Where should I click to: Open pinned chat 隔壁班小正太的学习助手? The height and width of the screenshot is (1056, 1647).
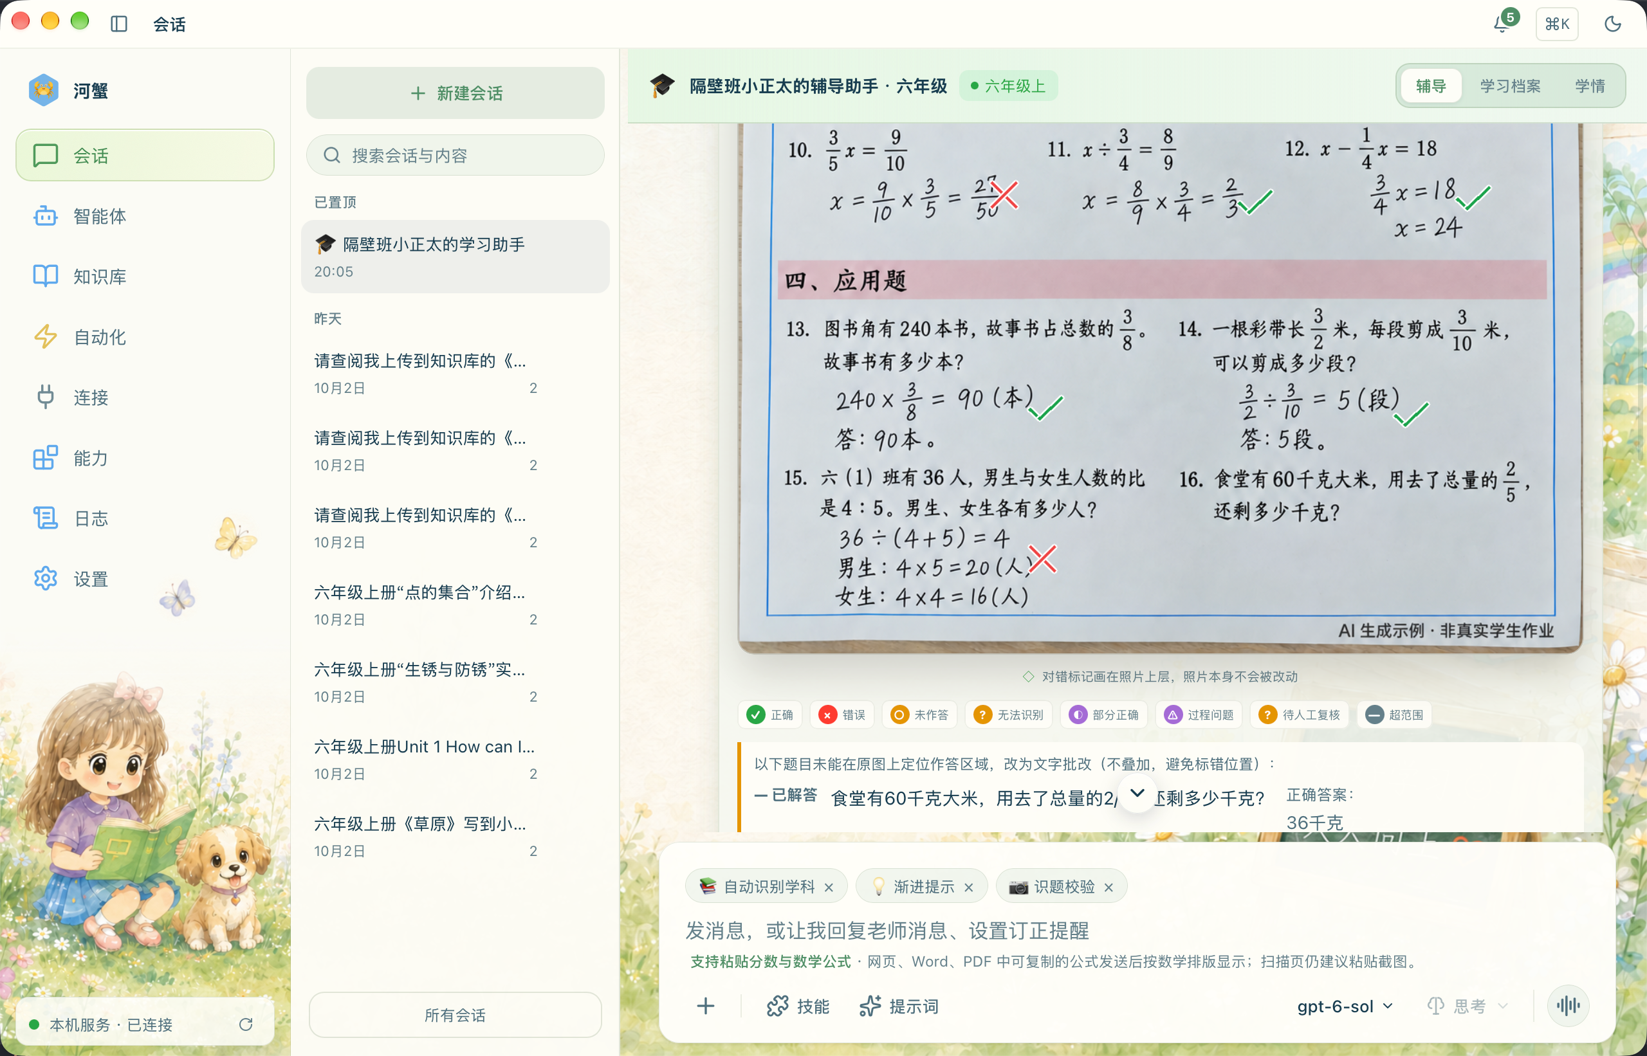[455, 257]
